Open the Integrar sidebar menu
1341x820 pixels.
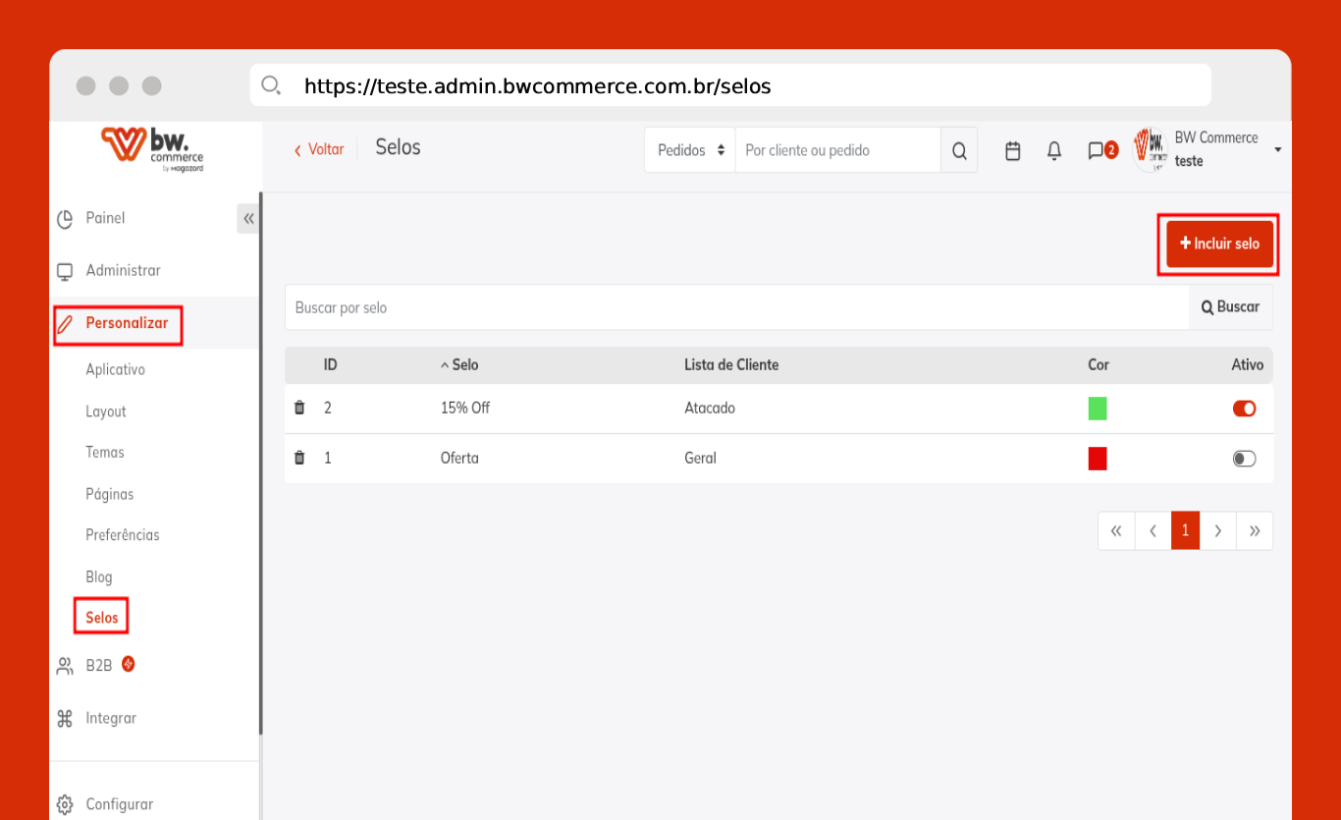111,718
